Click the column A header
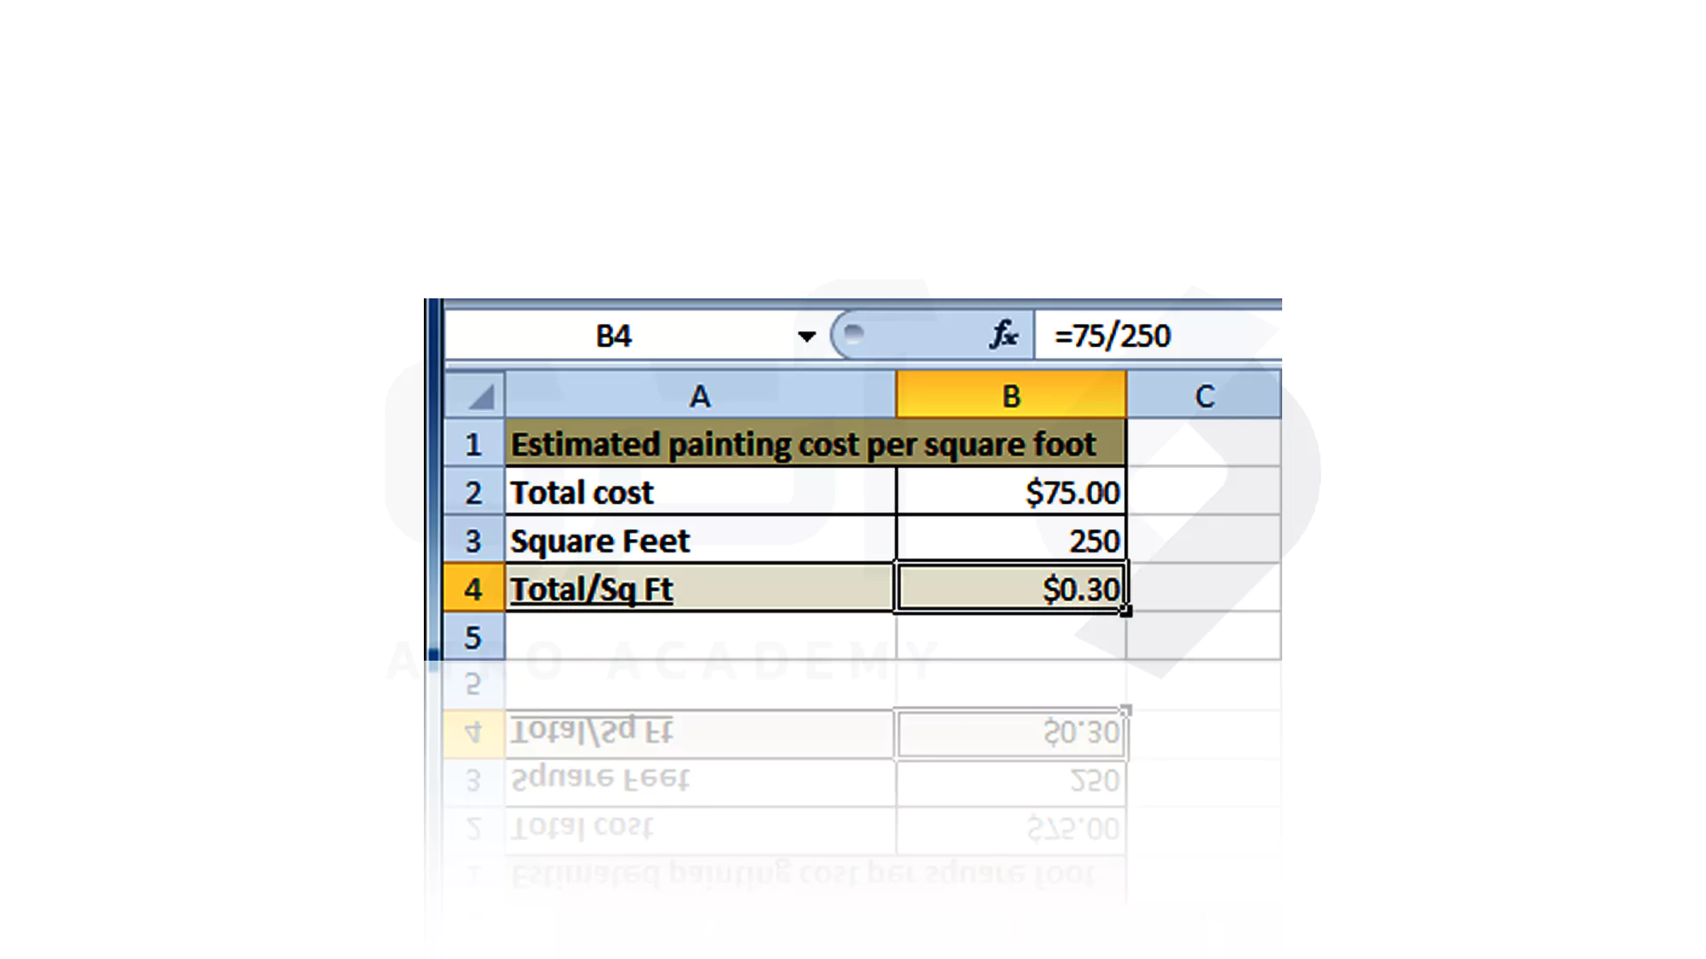1706x959 pixels. tap(698, 396)
